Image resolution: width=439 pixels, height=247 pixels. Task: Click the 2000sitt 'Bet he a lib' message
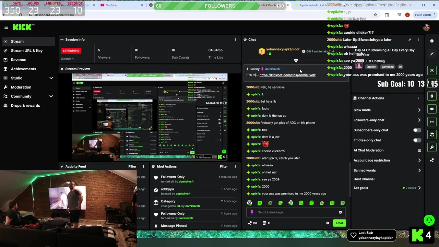(x=261, y=102)
